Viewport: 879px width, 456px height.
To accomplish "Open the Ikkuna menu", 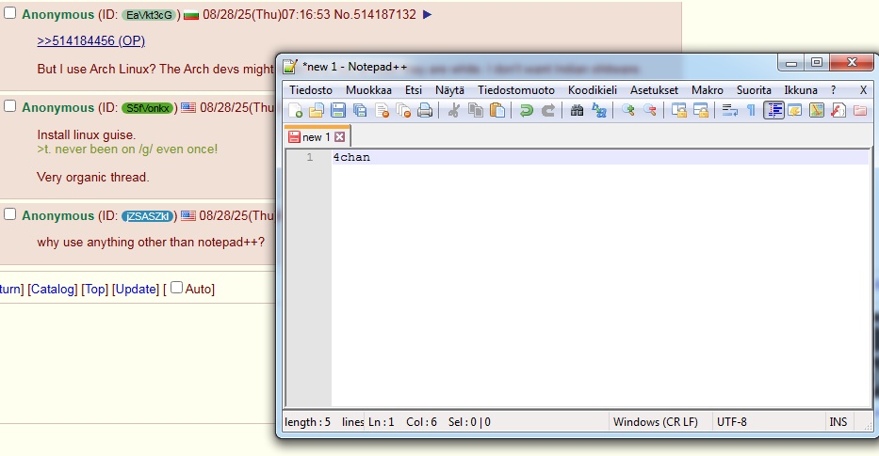I will pyautogui.click(x=801, y=90).
